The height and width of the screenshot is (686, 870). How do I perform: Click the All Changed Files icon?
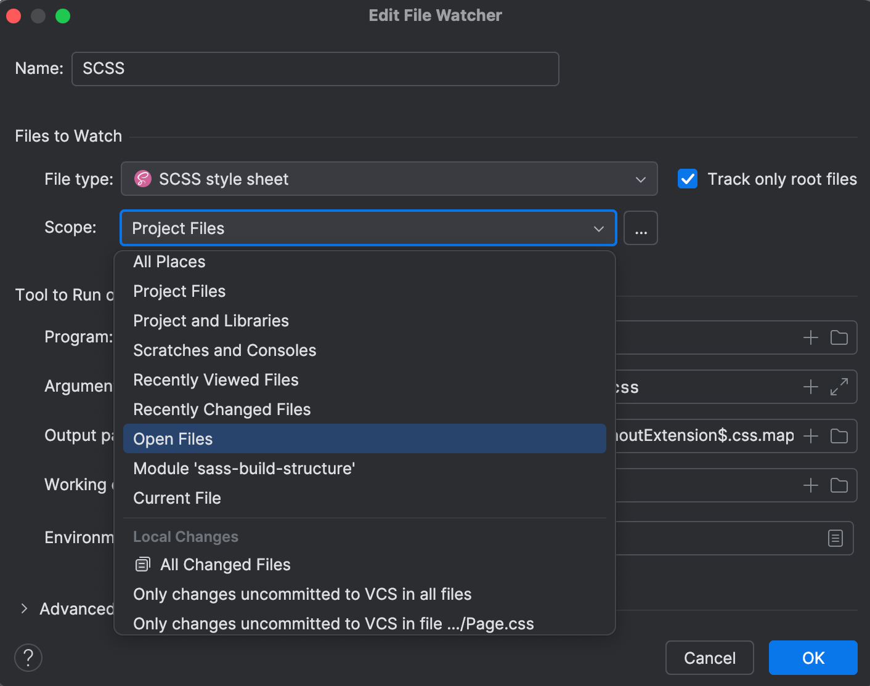(x=142, y=563)
